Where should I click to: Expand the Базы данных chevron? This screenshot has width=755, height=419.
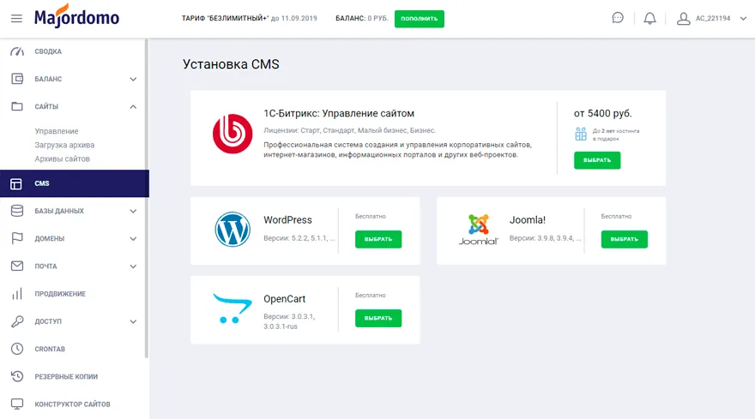pyautogui.click(x=133, y=211)
